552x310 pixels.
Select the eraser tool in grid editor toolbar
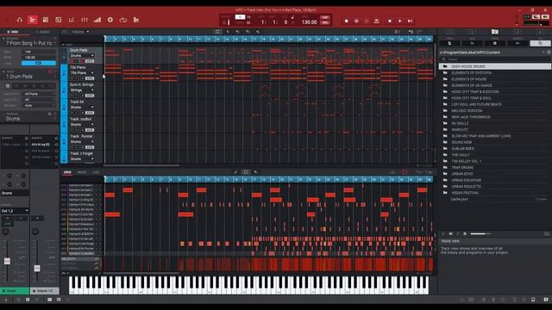(x=256, y=172)
